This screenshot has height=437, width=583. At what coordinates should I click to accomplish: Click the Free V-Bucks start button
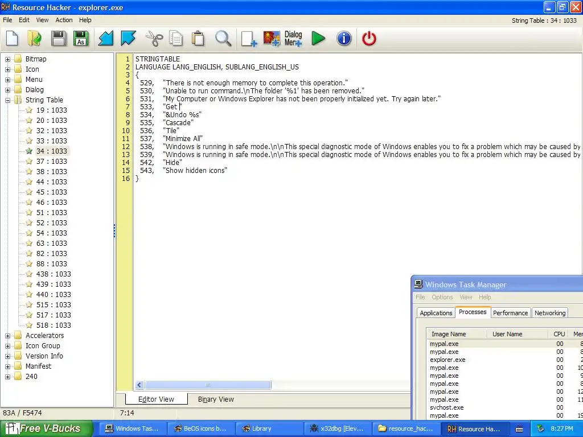(46, 428)
